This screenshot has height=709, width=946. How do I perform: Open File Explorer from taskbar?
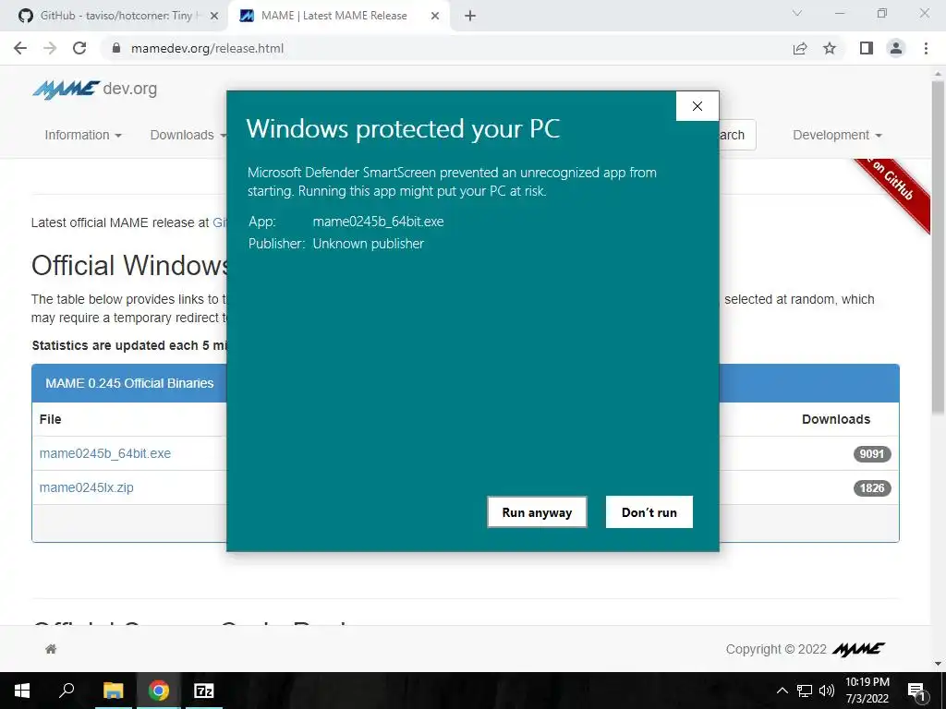point(113,691)
